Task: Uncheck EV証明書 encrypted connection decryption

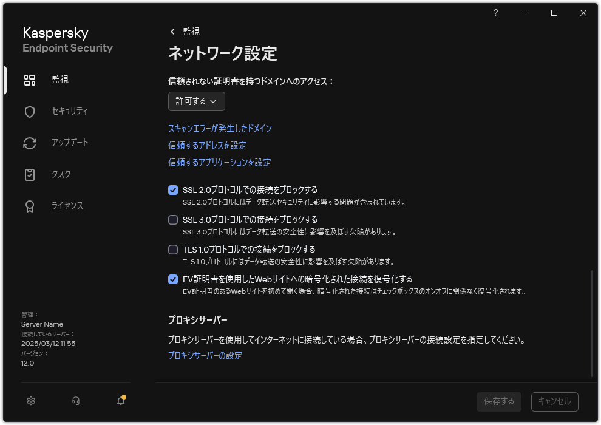Action: pyautogui.click(x=173, y=279)
